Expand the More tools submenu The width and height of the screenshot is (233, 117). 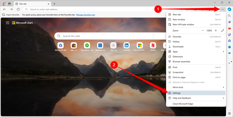[x=196, y=87]
